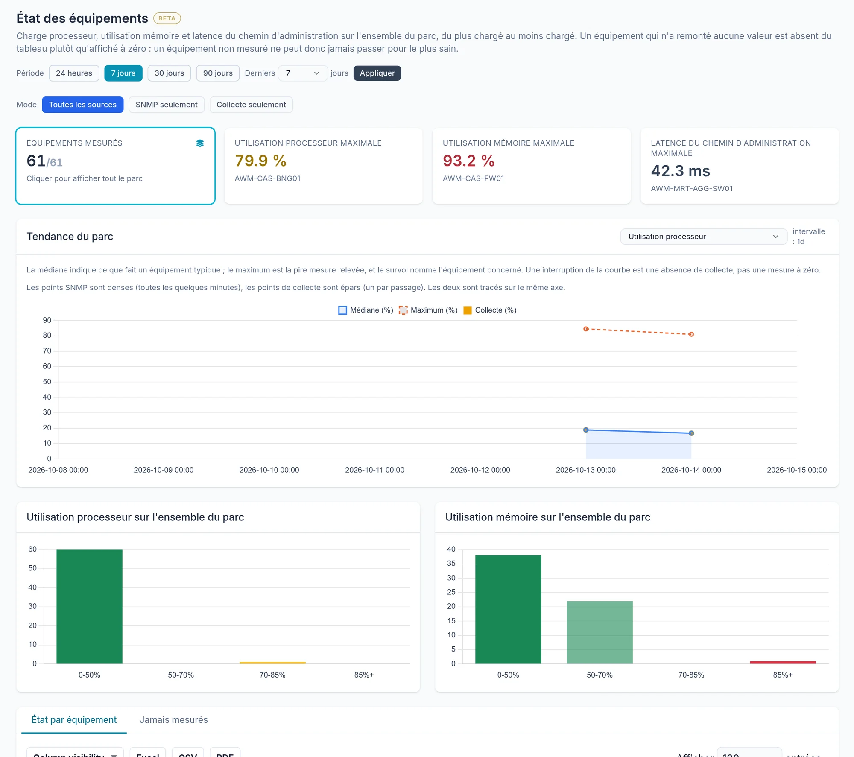Screen dimensions: 854x757
Task: Click the 2026-10-13 median data point
Action: (x=586, y=430)
